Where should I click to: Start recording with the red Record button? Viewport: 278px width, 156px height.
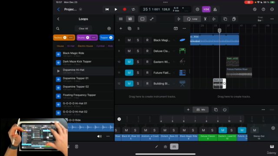pos(125,10)
